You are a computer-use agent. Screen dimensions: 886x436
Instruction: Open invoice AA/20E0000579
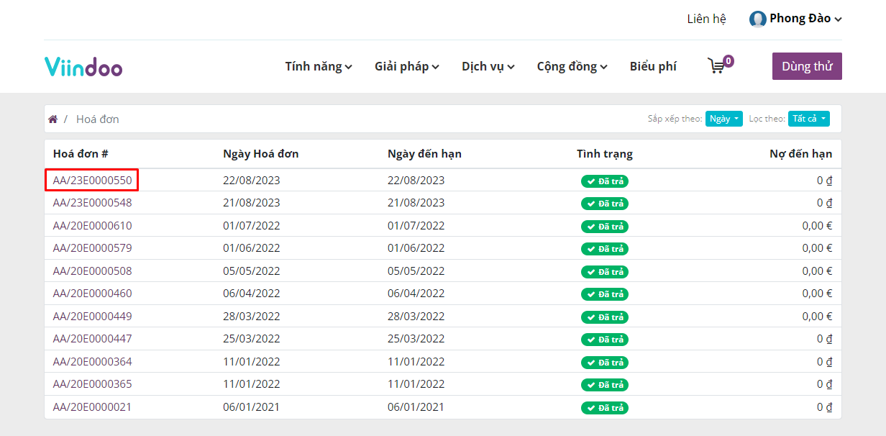pyautogui.click(x=93, y=248)
